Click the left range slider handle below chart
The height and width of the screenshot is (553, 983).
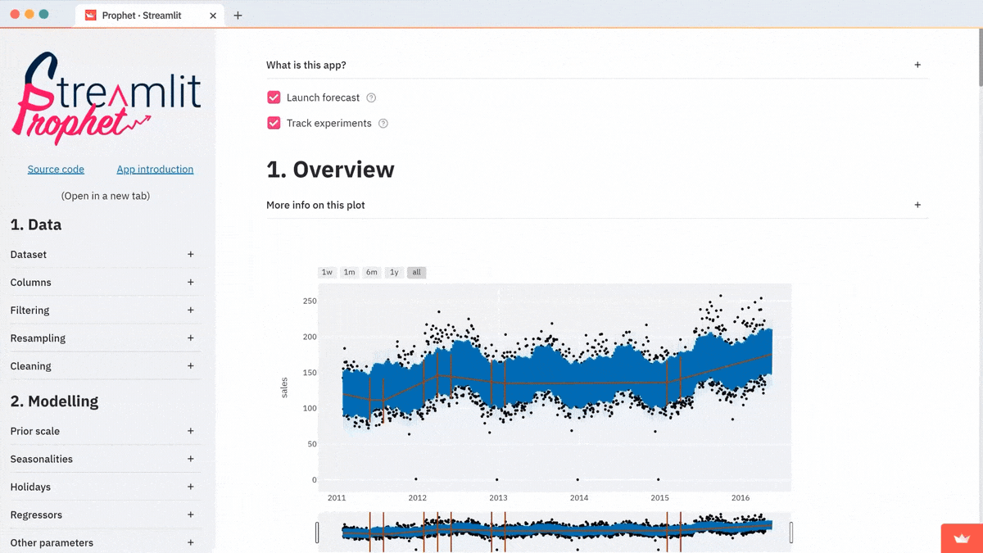click(318, 532)
